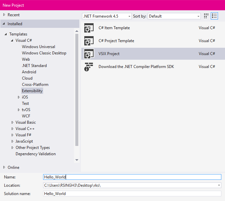
Task: Expand the JavaScript node arrow
Action: pos(12,141)
